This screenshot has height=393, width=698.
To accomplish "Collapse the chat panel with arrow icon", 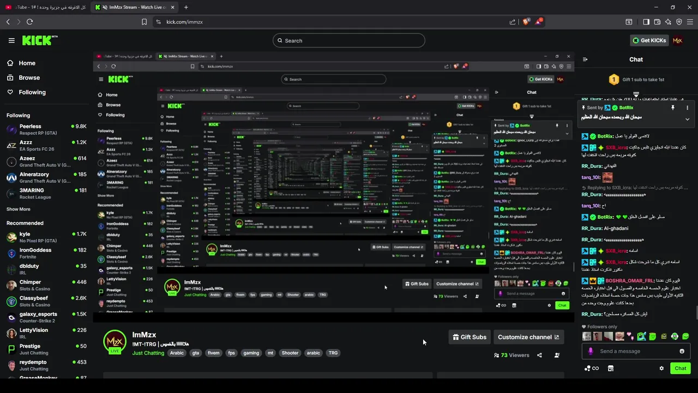I will (585, 59).
